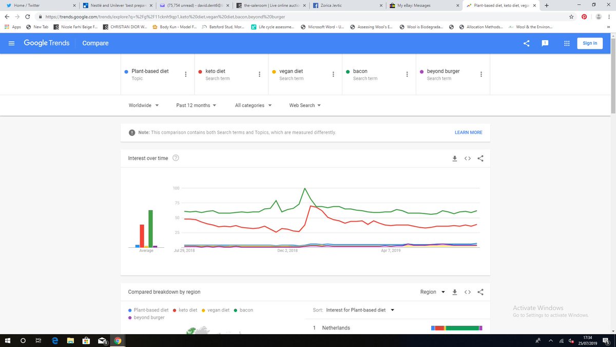Launch Microsoft Edge from the taskbar
This screenshot has height=347, width=616.
(x=54, y=340)
